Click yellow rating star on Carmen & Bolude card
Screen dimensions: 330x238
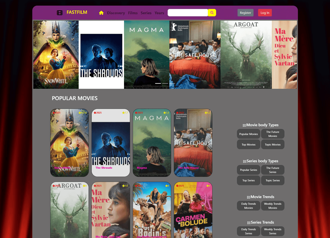(208, 186)
